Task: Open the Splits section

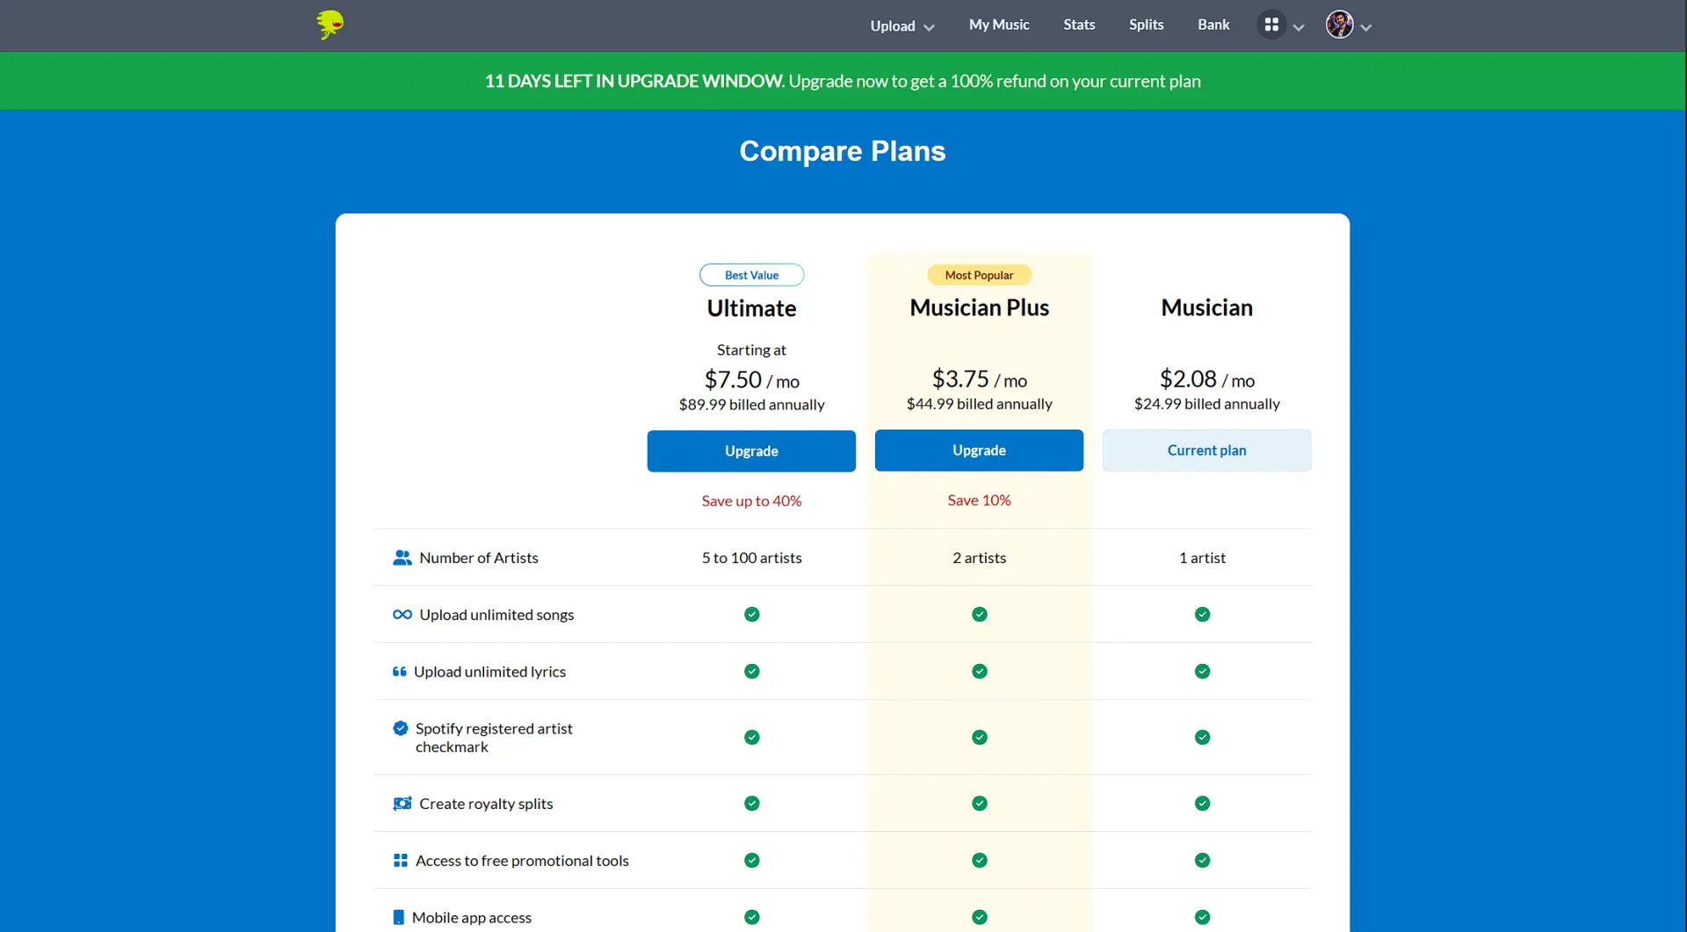Action: pyautogui.click(x=1147, y=25)
